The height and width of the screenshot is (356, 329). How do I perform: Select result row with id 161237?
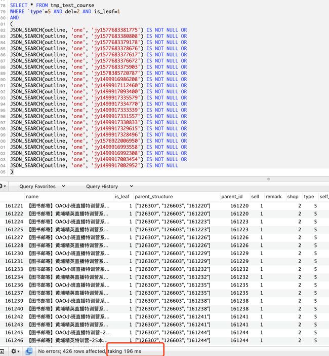(164, 293)
